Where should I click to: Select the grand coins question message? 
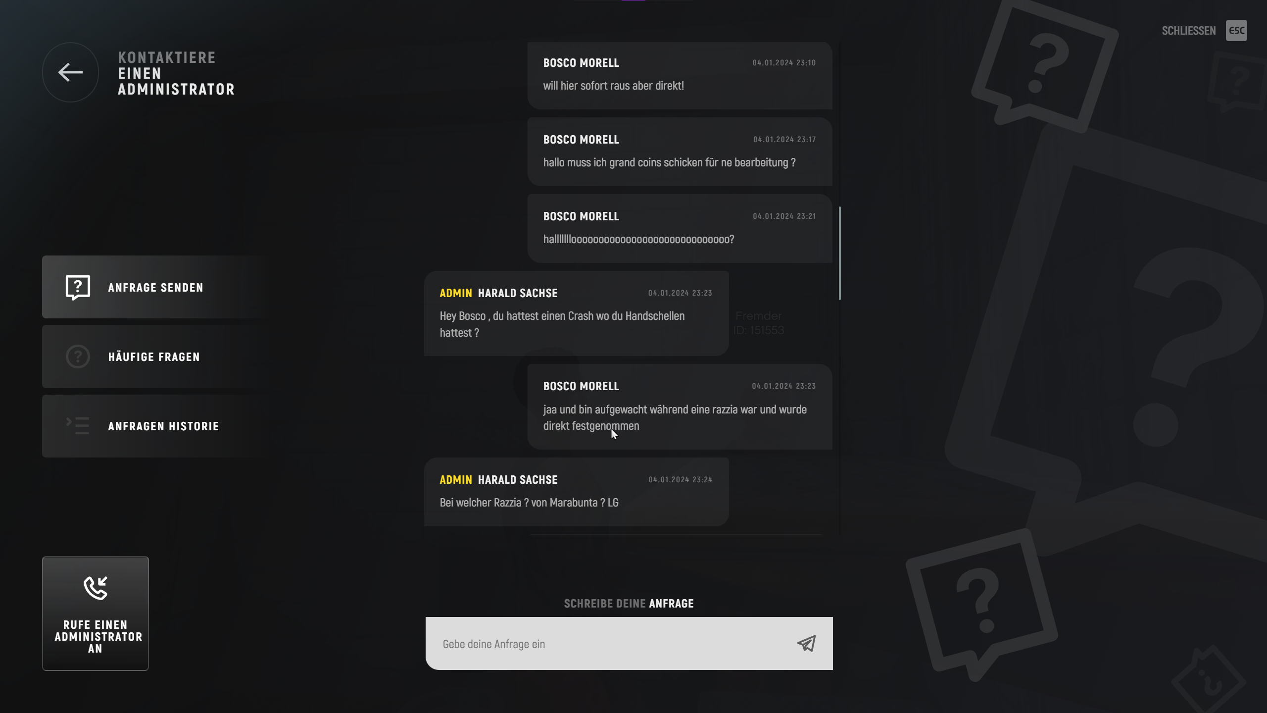pyautogui.click(x=680, y=152)
